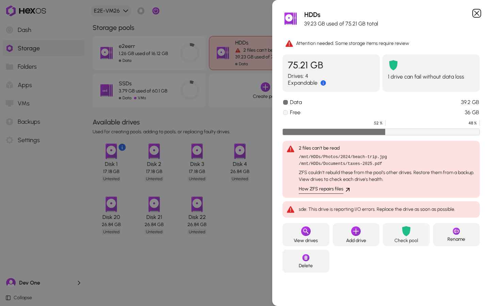Screen dimensions: 490x306
Task: Click the info badge on Disk 1
Action: point(122,147)
